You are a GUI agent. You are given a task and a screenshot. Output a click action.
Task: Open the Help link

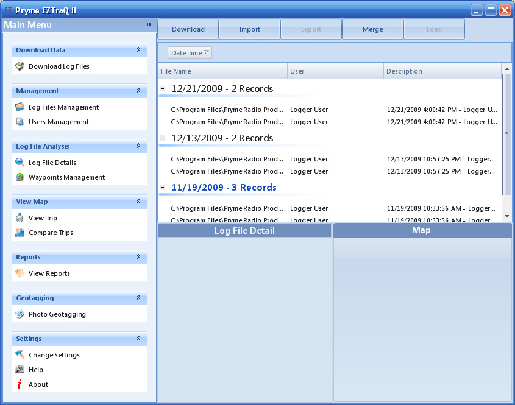(x=36, y=370)
